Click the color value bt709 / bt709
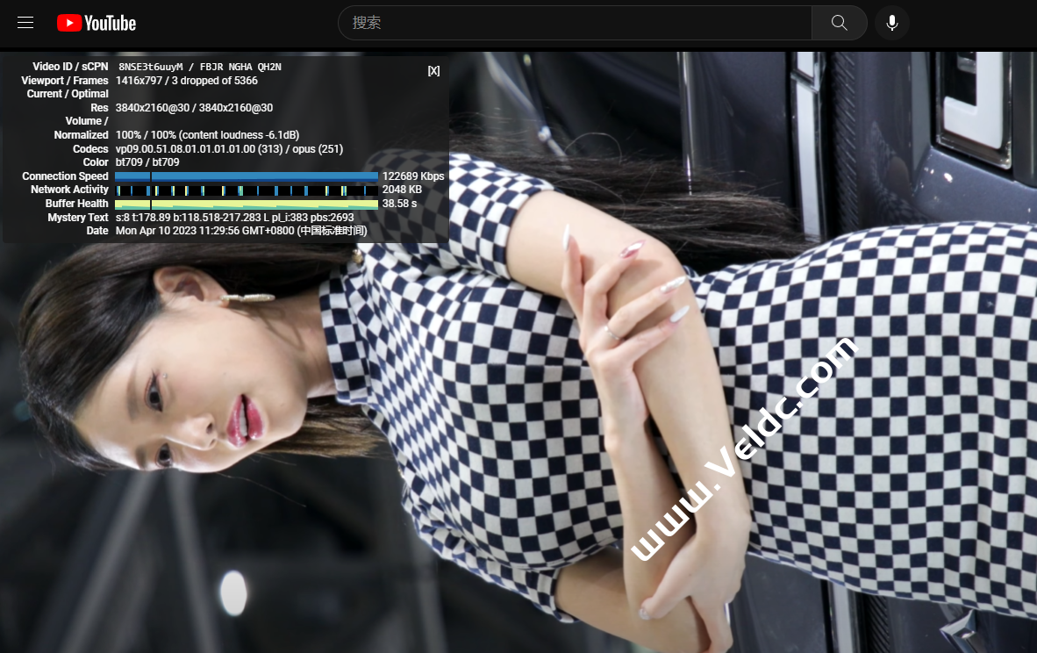1037x653 pixels. click(x=147, y=162)
